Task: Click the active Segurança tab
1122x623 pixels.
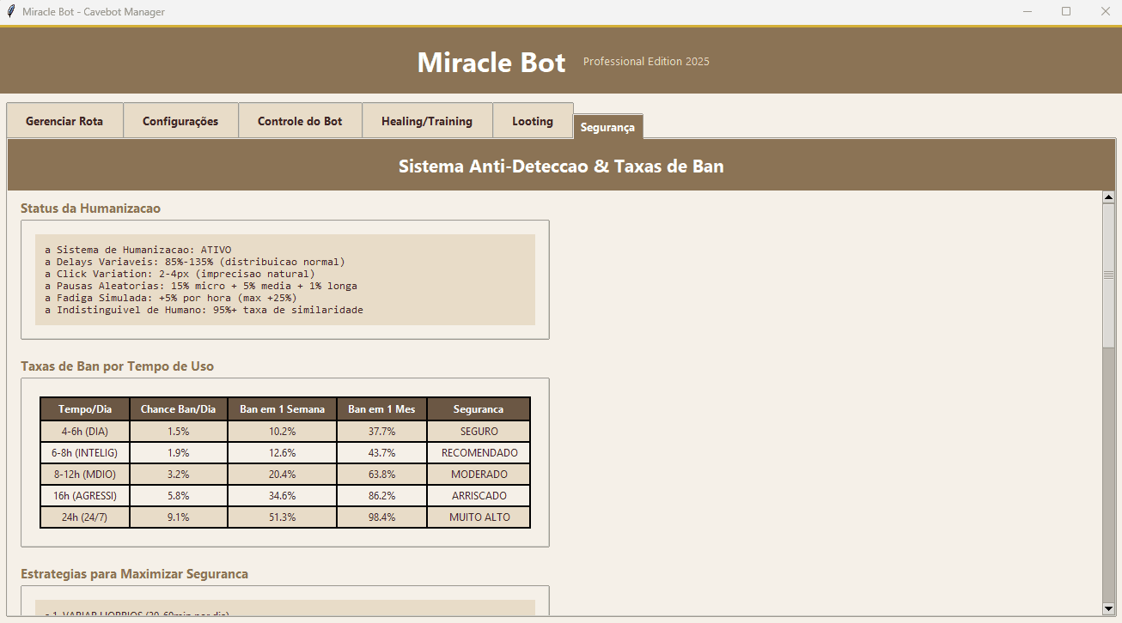Action: [607, 126]
